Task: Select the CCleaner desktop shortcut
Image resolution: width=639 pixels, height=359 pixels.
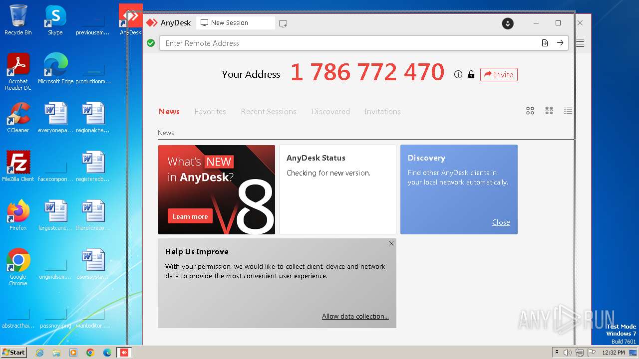Action: point(18,118)
